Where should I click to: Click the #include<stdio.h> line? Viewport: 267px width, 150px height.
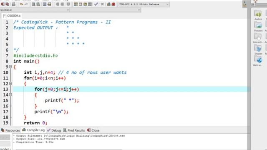click(x=36, y=55)
